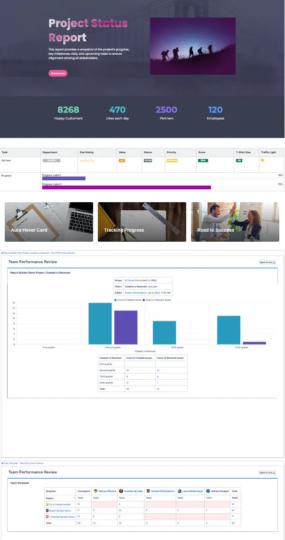The width and height of the screenshot is (285, 540).
Task: Open the Aura Hover Card
Action: tap(49, 222)
